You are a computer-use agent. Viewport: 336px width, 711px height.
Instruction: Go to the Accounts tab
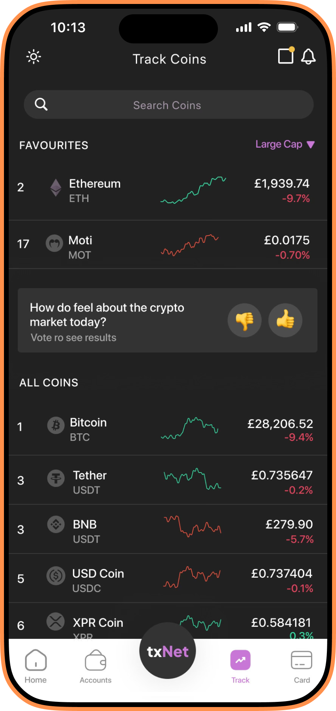(95, 667)
